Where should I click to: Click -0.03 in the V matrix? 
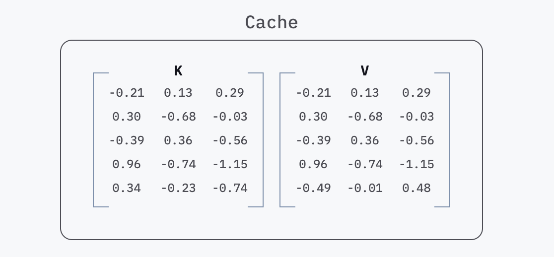416,117
